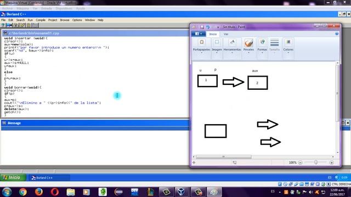This screenshot has width=351, height=197.
Task: Open Paint's blue application menu button
Action: 199,34
